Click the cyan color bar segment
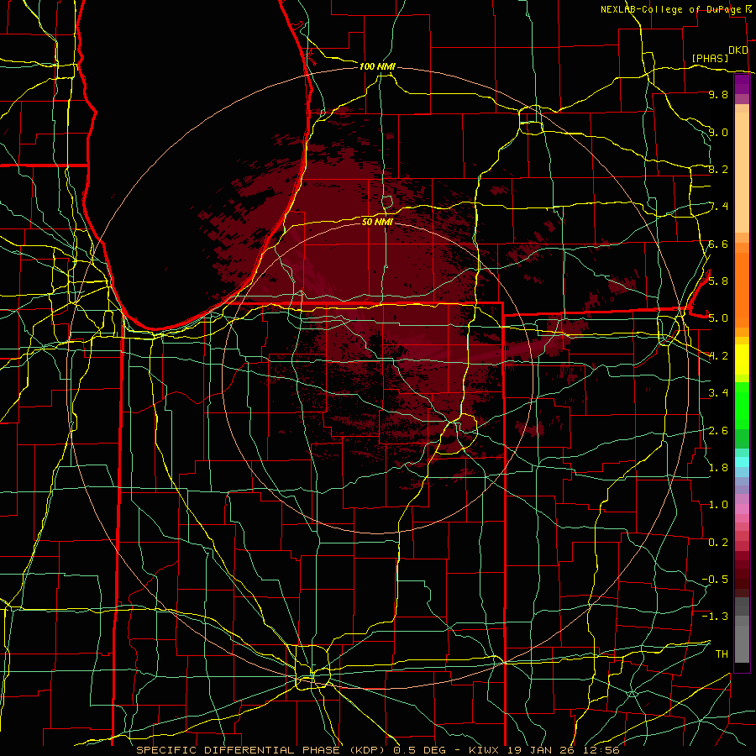756x756 pixels. point(742,461)
